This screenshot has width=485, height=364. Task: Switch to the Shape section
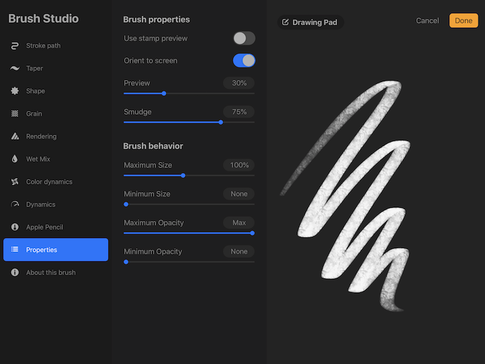pyautogui.click(x=55, y=91)
